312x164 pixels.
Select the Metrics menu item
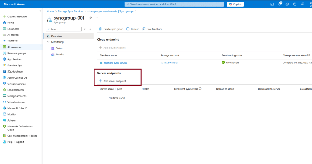(60, 54)
